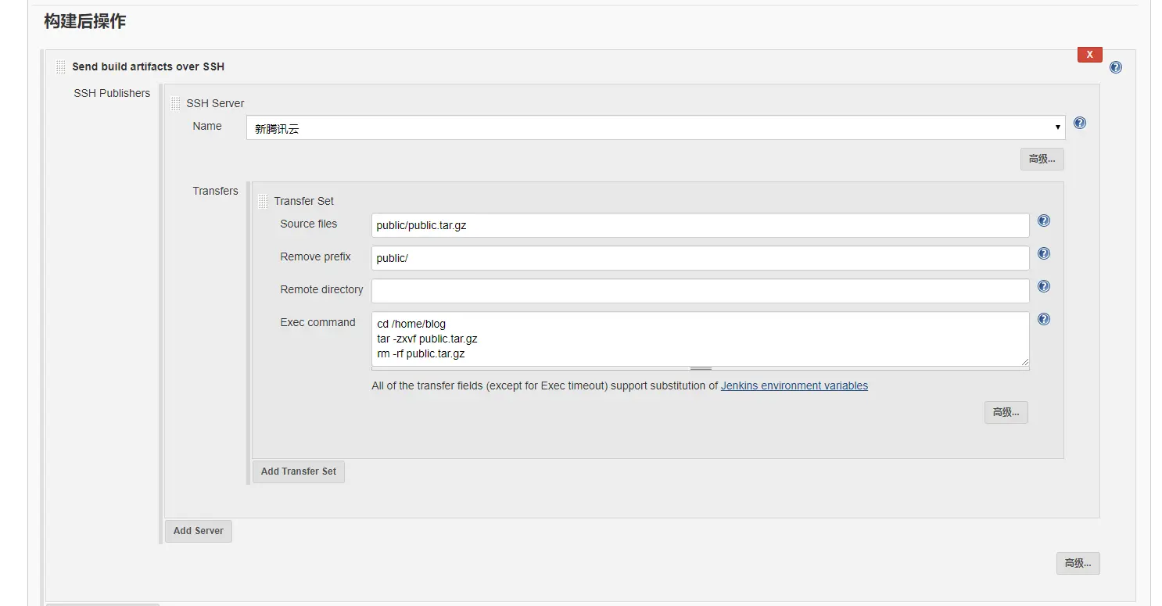Click the Remote directory input field
Screen dimensions: 1162x606
point(700,291)
